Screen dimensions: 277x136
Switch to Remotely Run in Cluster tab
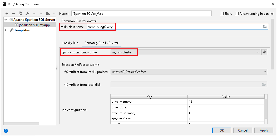point(102,43)
